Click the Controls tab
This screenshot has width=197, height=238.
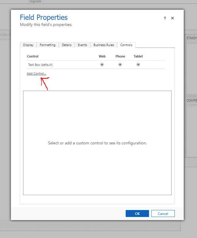[126, 45]
